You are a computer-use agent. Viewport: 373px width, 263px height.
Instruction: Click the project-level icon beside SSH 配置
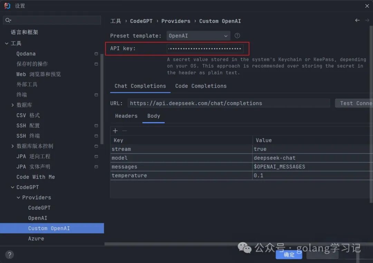96,126
